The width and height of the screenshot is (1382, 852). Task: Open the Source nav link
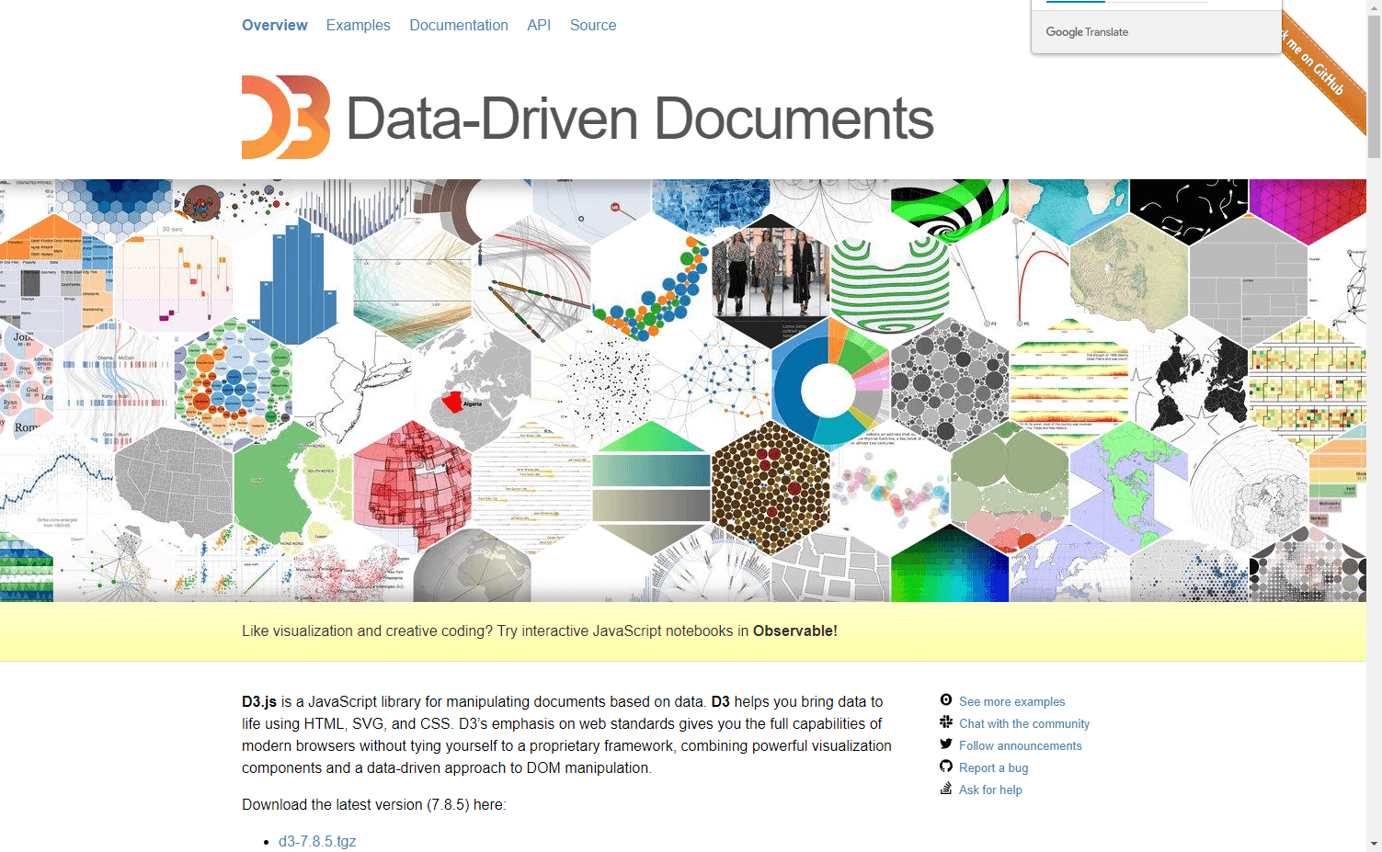coord(593,25)
